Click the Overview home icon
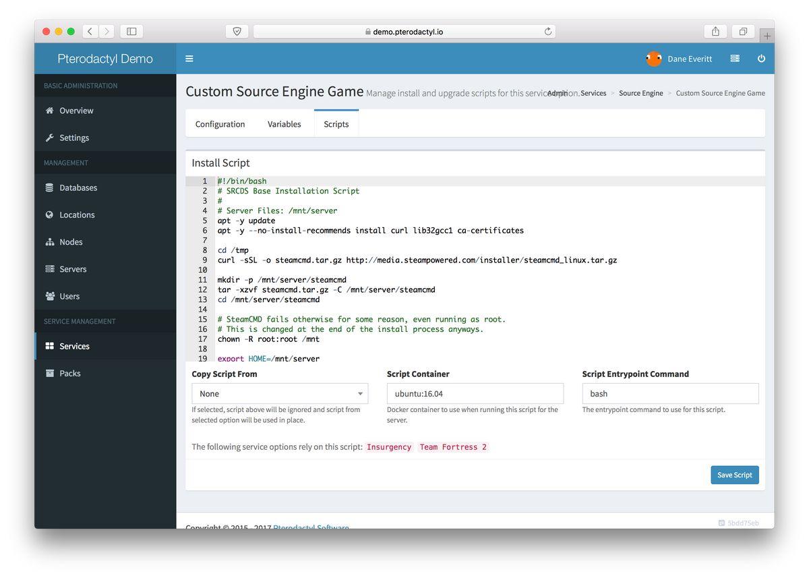Viewport: 809px width, 578px height. pyautogui.click(x=49, y=111)
